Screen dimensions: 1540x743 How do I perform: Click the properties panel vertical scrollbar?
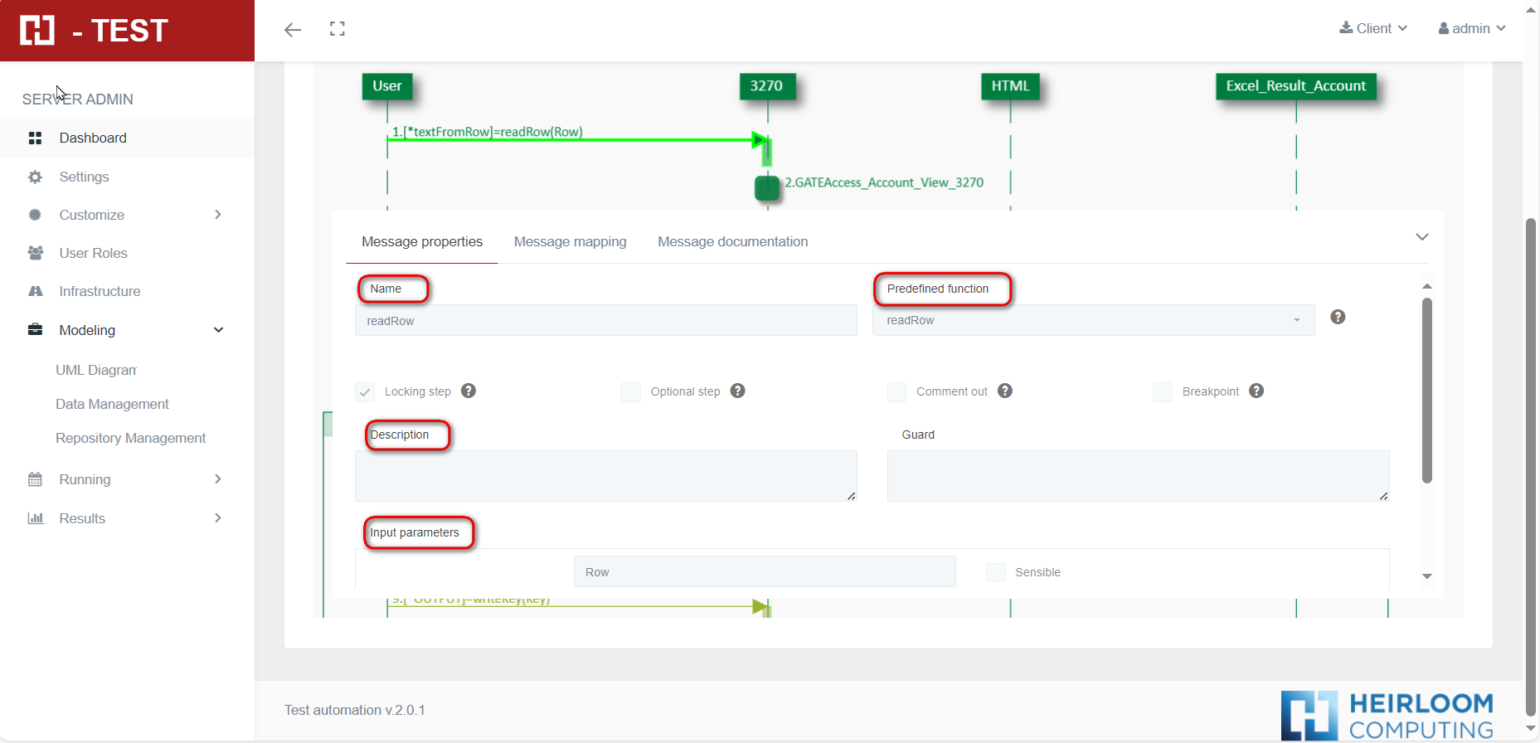[x=1427, y=390]
